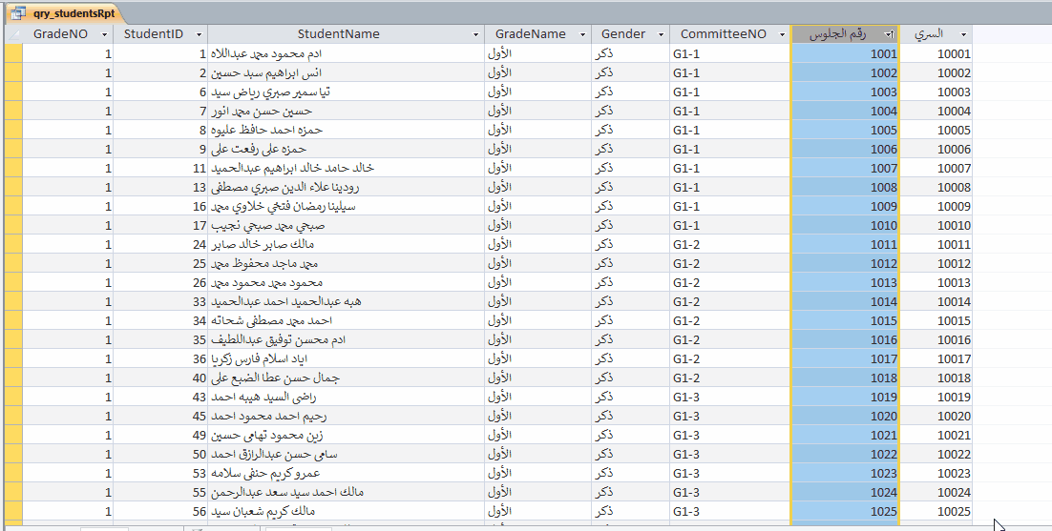Open the filter icon on رقم الجلوس column
Screen dimensions: 1052x531
pyautogui.click(x=889, y=34)
